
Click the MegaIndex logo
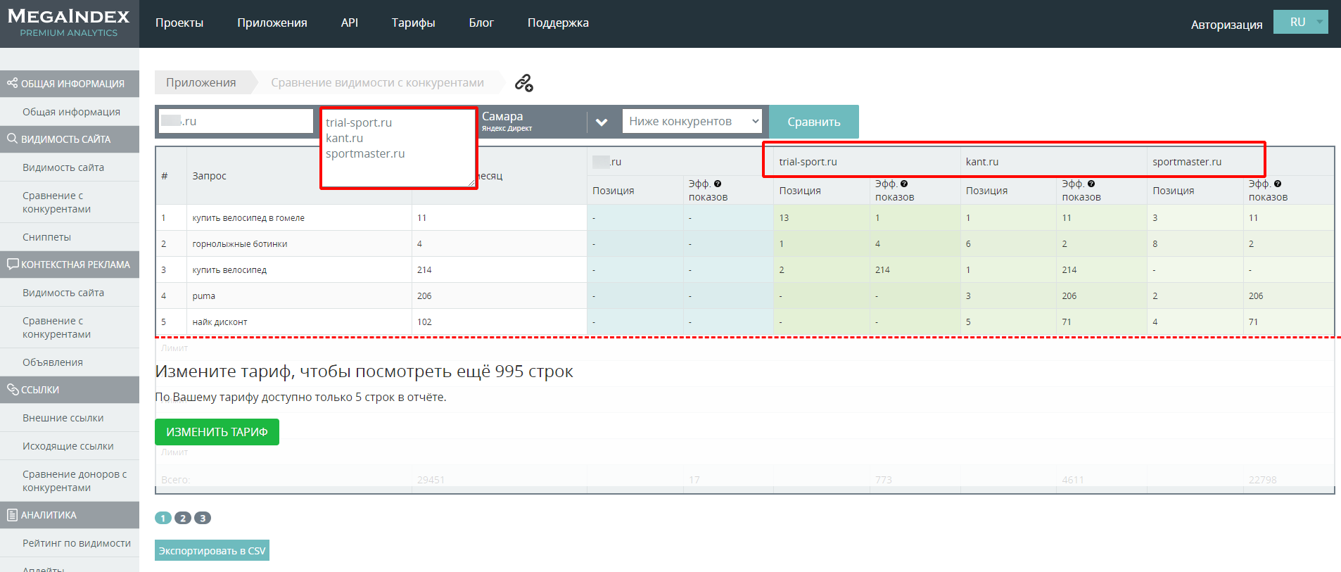point(69,23)
